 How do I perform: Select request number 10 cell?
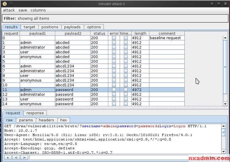[x=11, y=85]
